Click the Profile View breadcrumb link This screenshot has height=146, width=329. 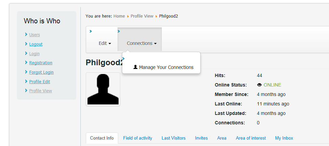pos(142,16)
